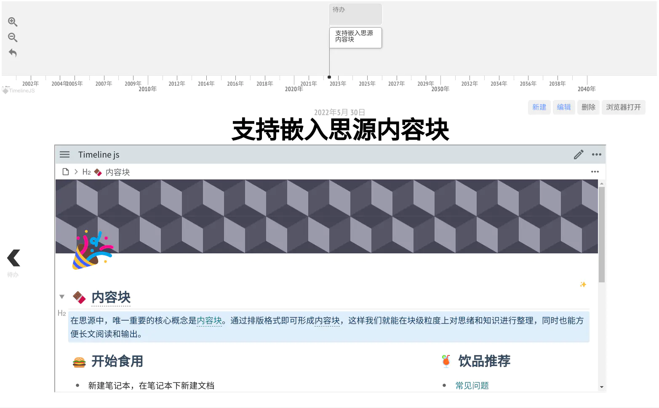Click the hamburger emoji beside 开始食用
Viewport: 659px width, 408px height.
point(79,362)
